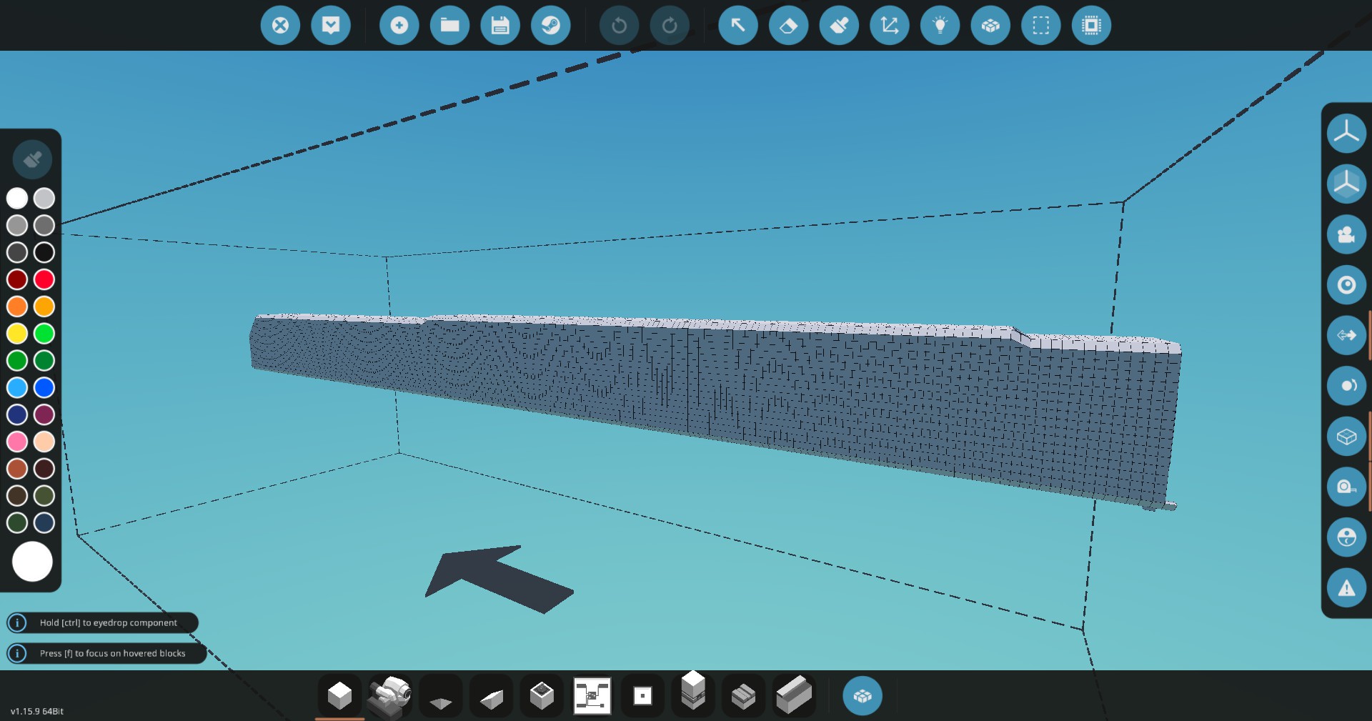1372x721 pixels.
Task: Click the version label v1.15.9 64Bit
Action: click(37, 712)
